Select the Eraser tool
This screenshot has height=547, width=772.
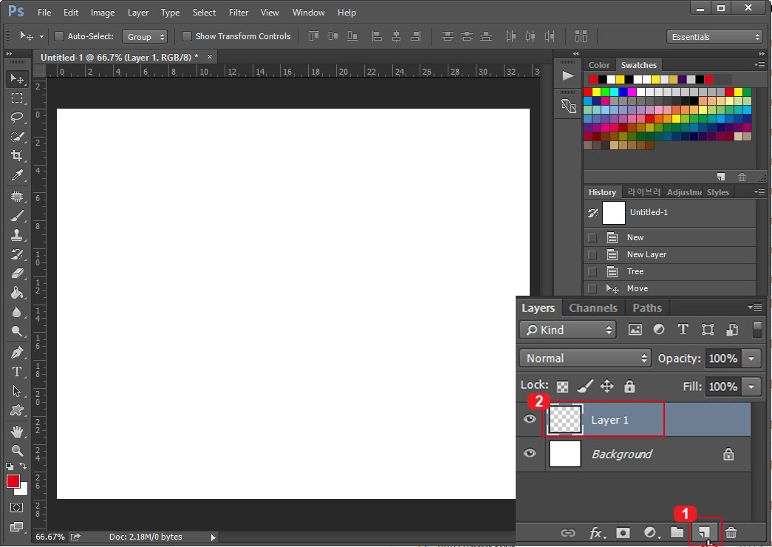point(17,273)
